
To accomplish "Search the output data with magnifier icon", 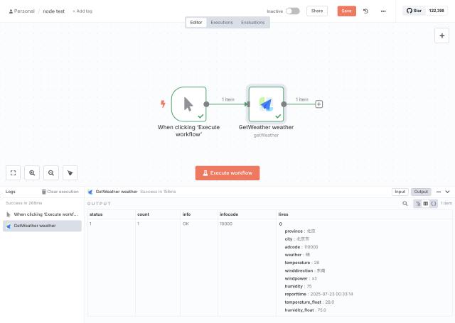I will 405,204.
